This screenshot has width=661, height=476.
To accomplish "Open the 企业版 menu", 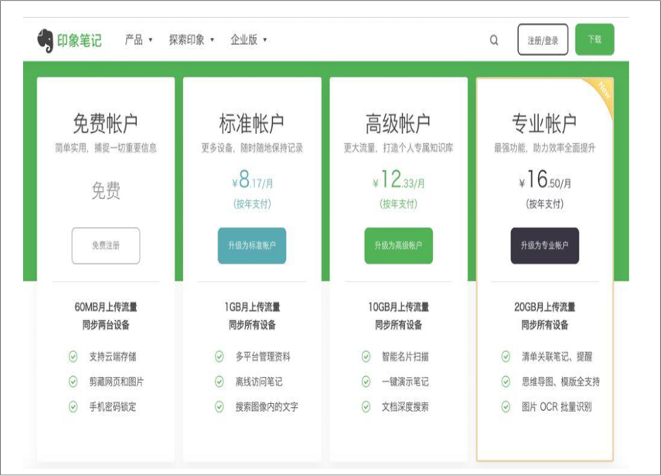I will pos(244,40).
